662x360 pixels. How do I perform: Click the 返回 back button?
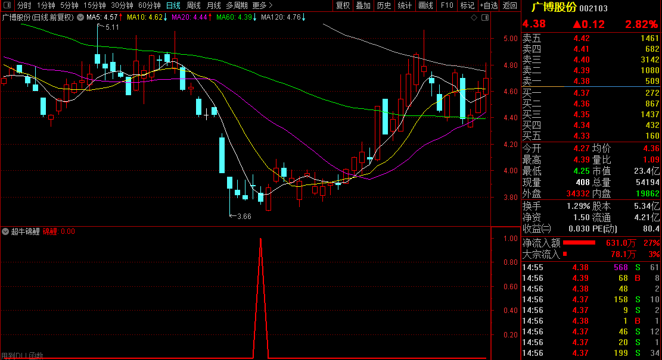tap(510, 5)
